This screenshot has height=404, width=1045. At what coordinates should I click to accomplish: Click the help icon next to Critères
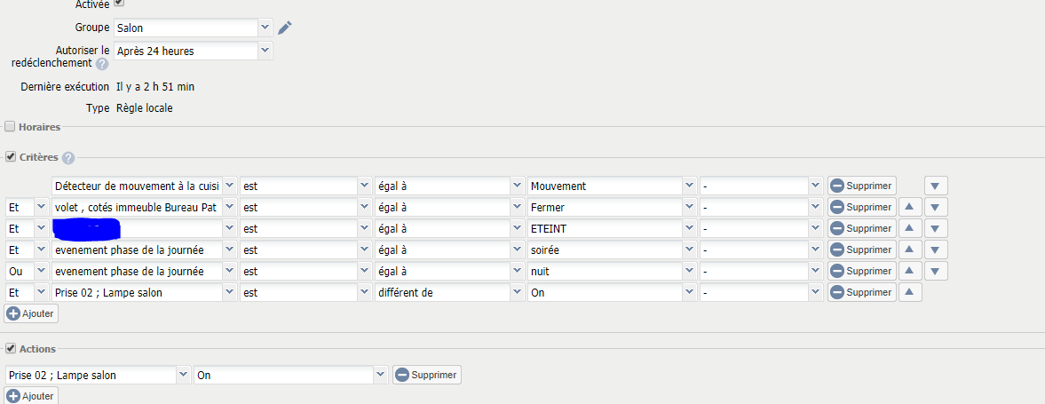pos(68,158)
